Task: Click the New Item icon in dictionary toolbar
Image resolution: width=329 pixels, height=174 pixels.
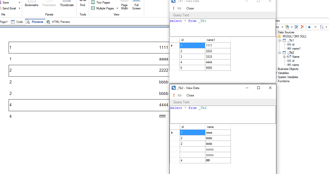Action: (x=287, y=27)
